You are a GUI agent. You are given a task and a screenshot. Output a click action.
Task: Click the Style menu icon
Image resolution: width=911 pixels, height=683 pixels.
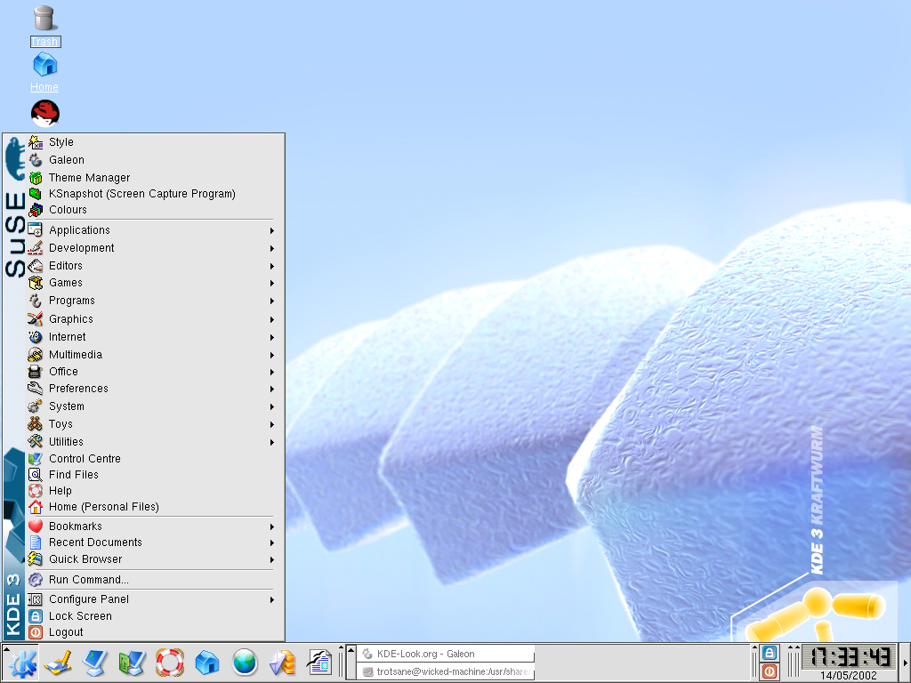(x=36, y=141)
